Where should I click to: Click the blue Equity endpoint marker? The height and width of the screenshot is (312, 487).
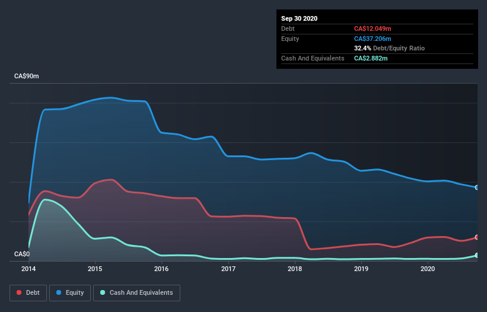(477, 187)
